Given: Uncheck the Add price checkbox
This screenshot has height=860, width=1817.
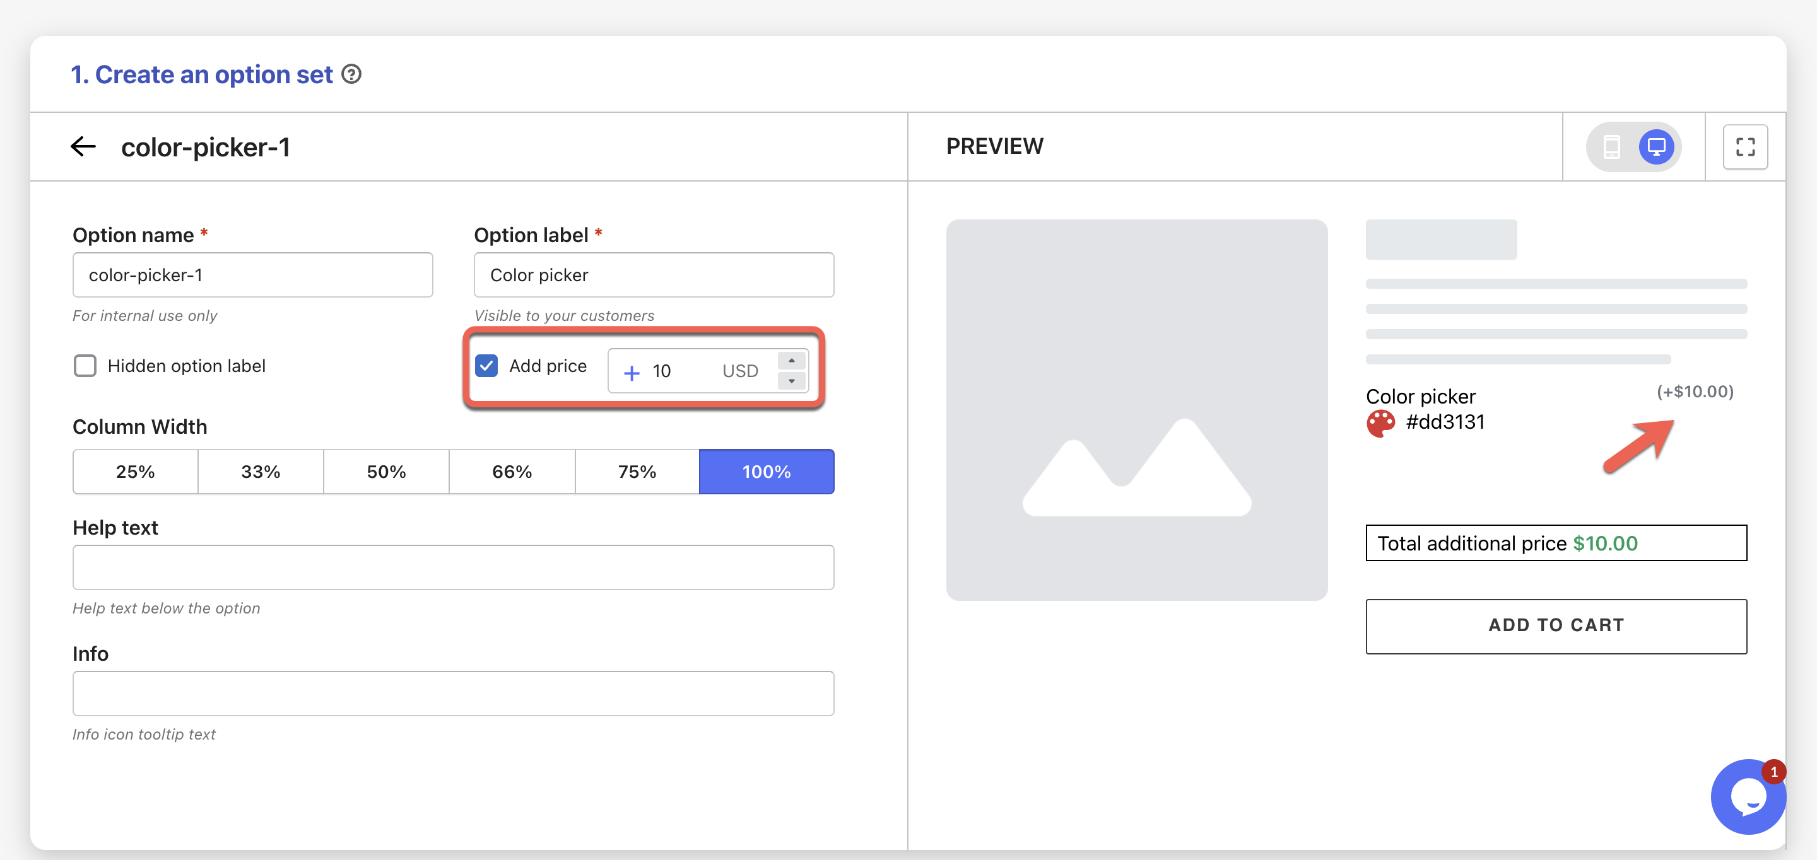Looking at the screenshot, I should tap(486, 366).
